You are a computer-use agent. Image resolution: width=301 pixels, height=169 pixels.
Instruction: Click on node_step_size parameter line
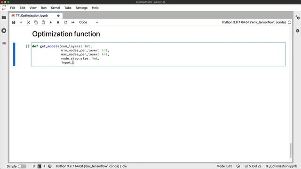(80, 58)
